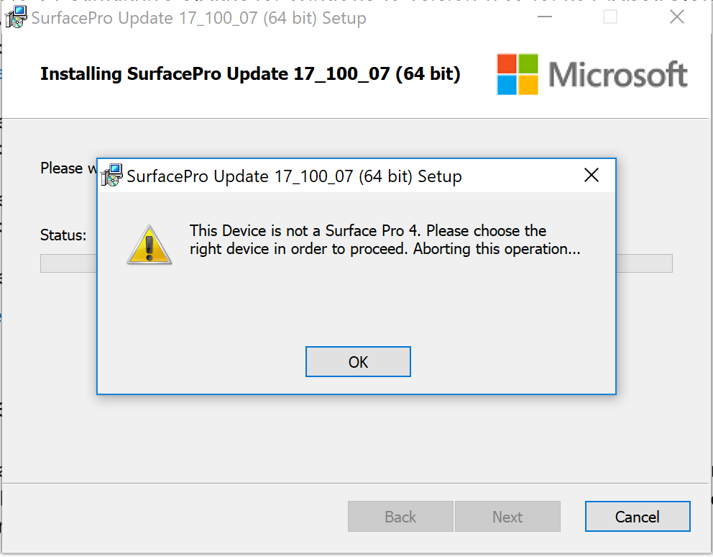Click the four-color Microsoft logo squares
The image size is (713, 557).
[517, 74]
